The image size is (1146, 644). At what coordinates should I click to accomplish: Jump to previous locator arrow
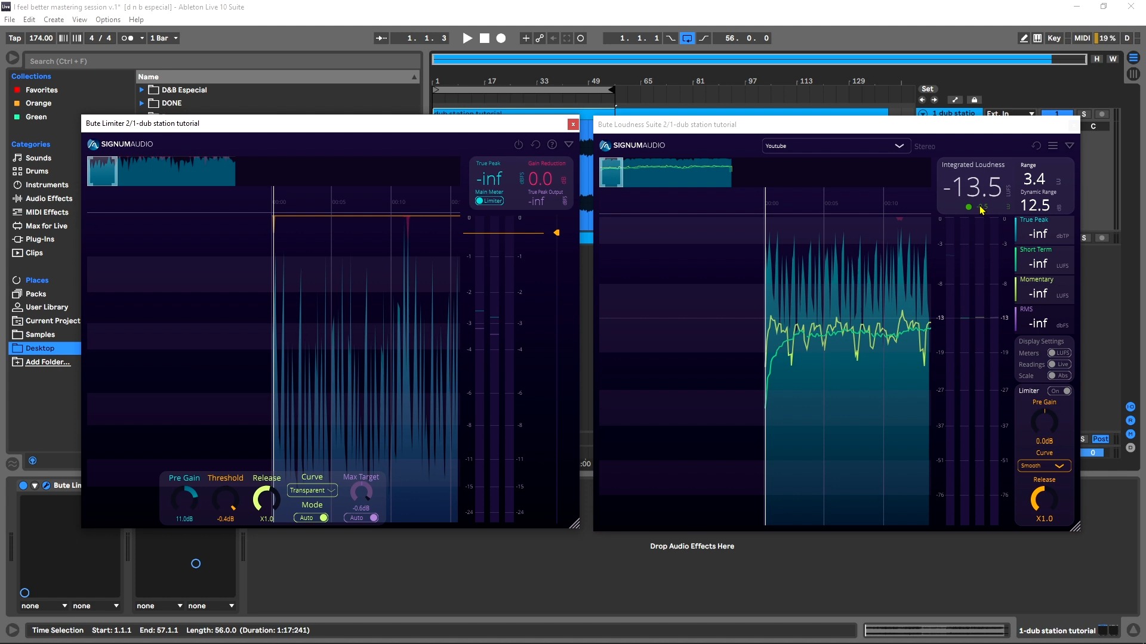(x=922, y=100)
